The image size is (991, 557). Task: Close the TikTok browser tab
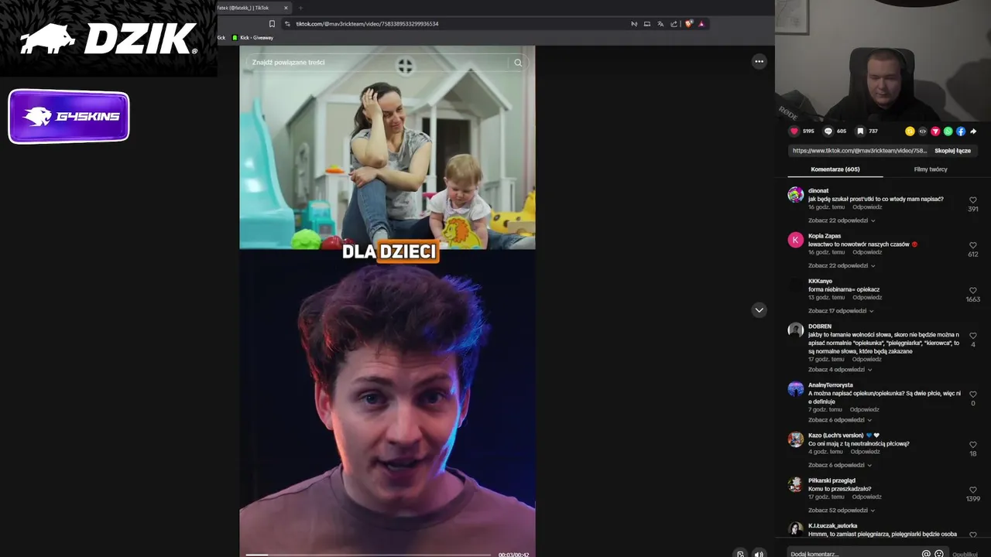286,8
